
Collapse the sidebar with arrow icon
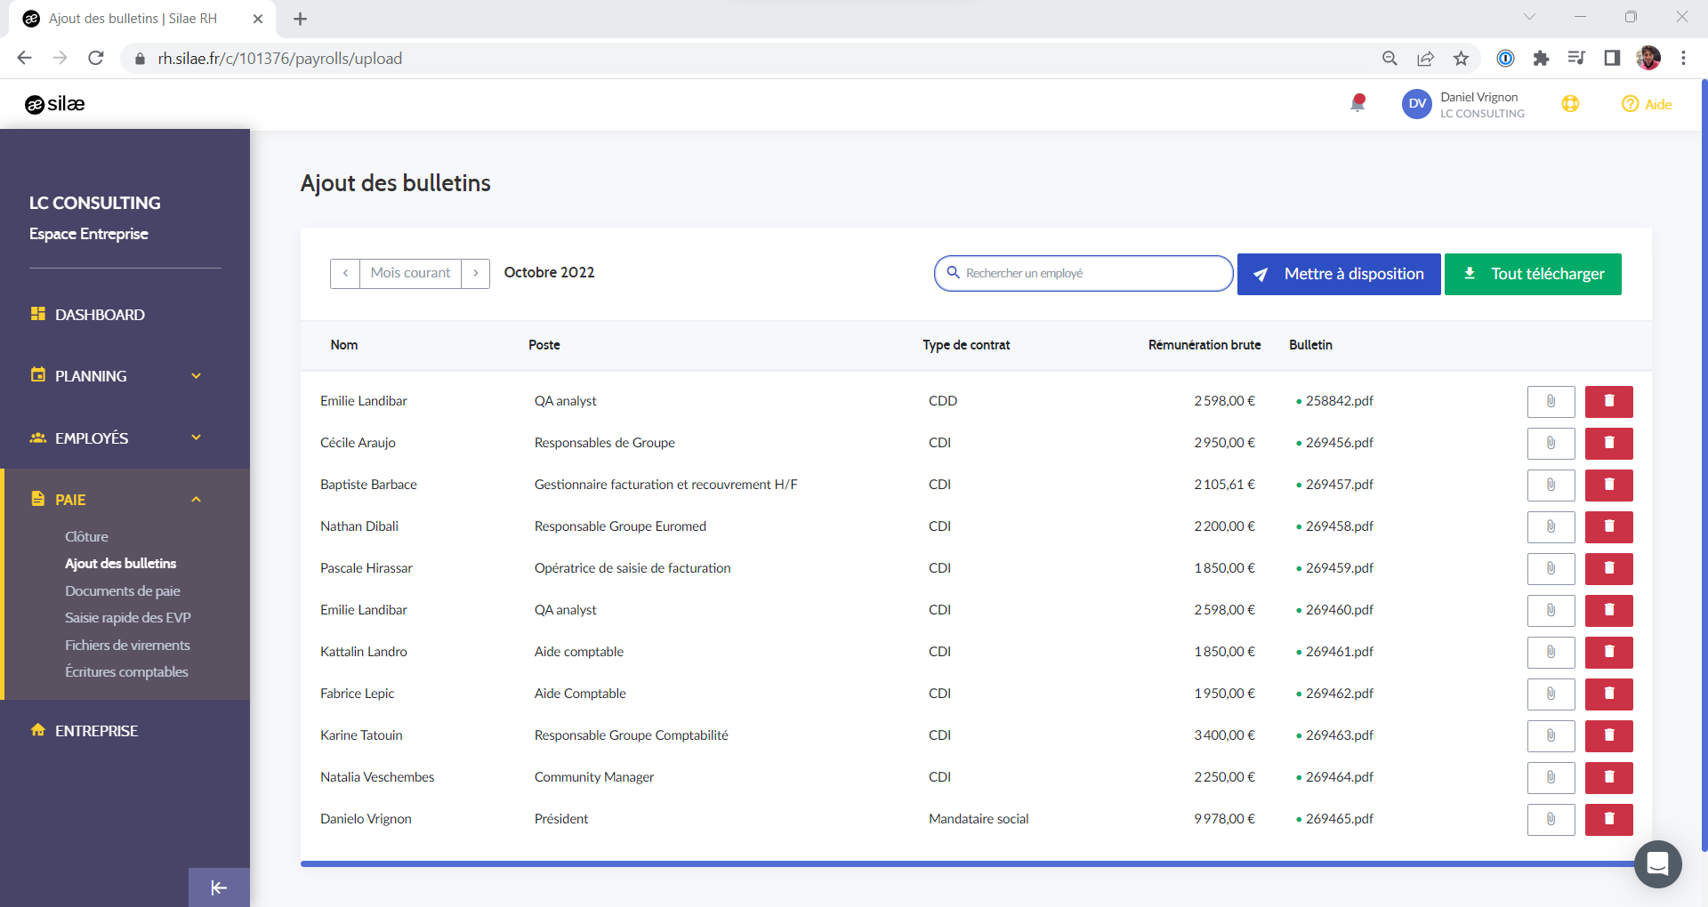click(219, 887)
